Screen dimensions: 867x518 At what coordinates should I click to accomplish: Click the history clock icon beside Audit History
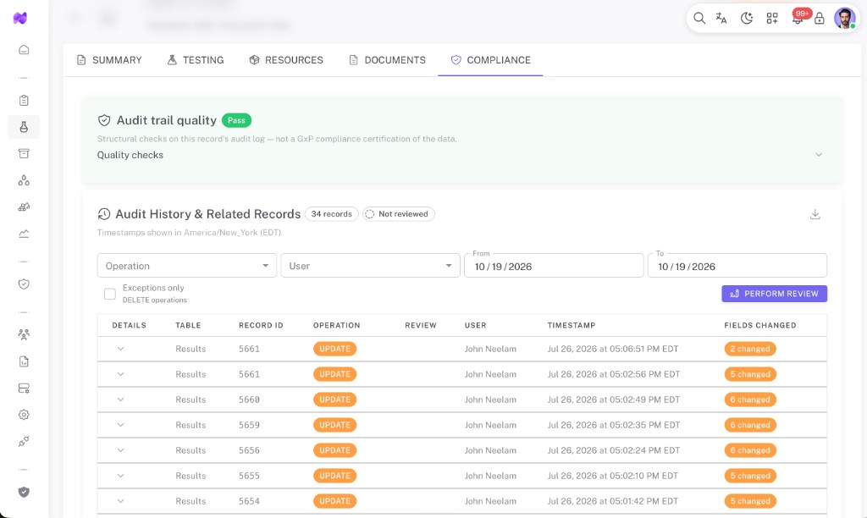(x=104, y=214)
